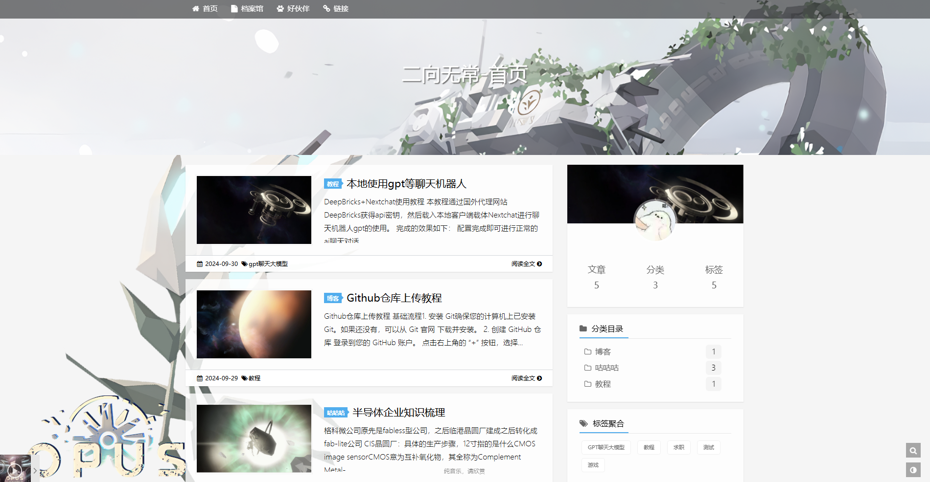Click the 博客 category badge on the Github post
The image size is (930, 482).
(333, 298)
